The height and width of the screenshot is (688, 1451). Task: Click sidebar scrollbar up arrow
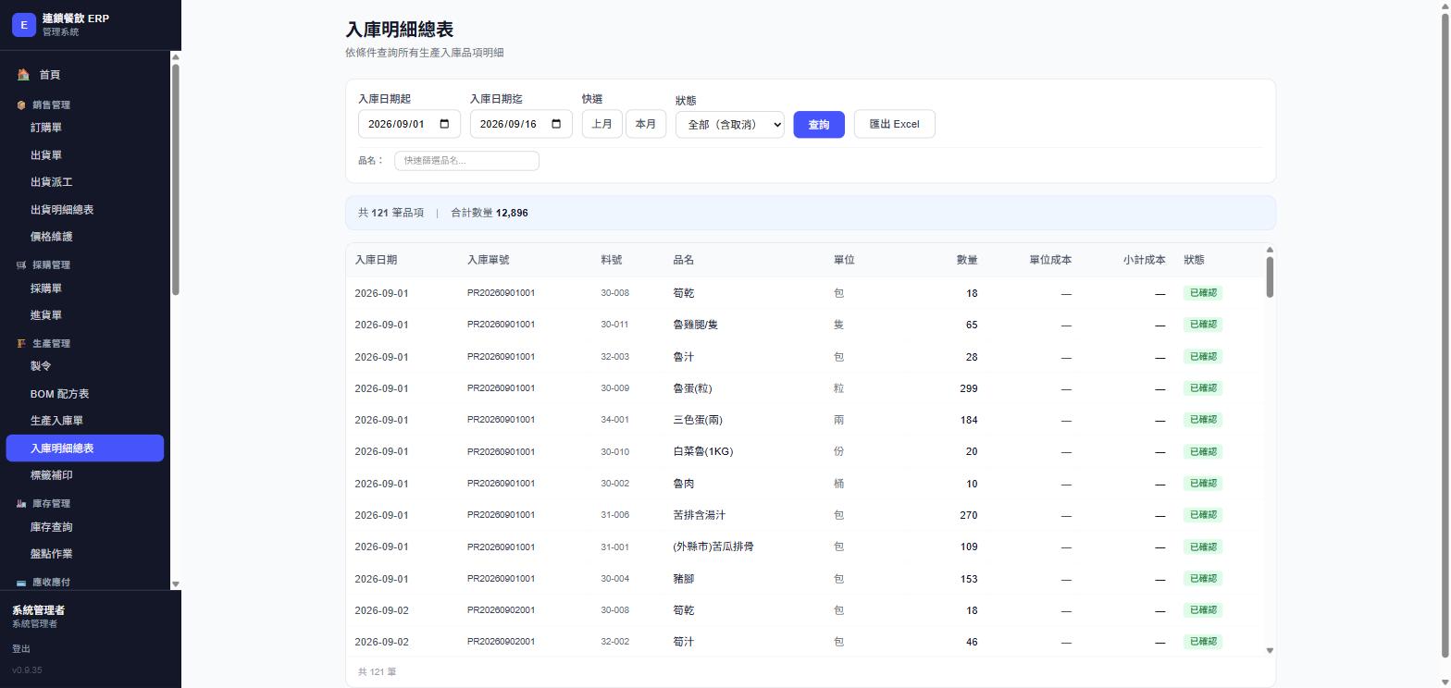(x=176, y=57)
